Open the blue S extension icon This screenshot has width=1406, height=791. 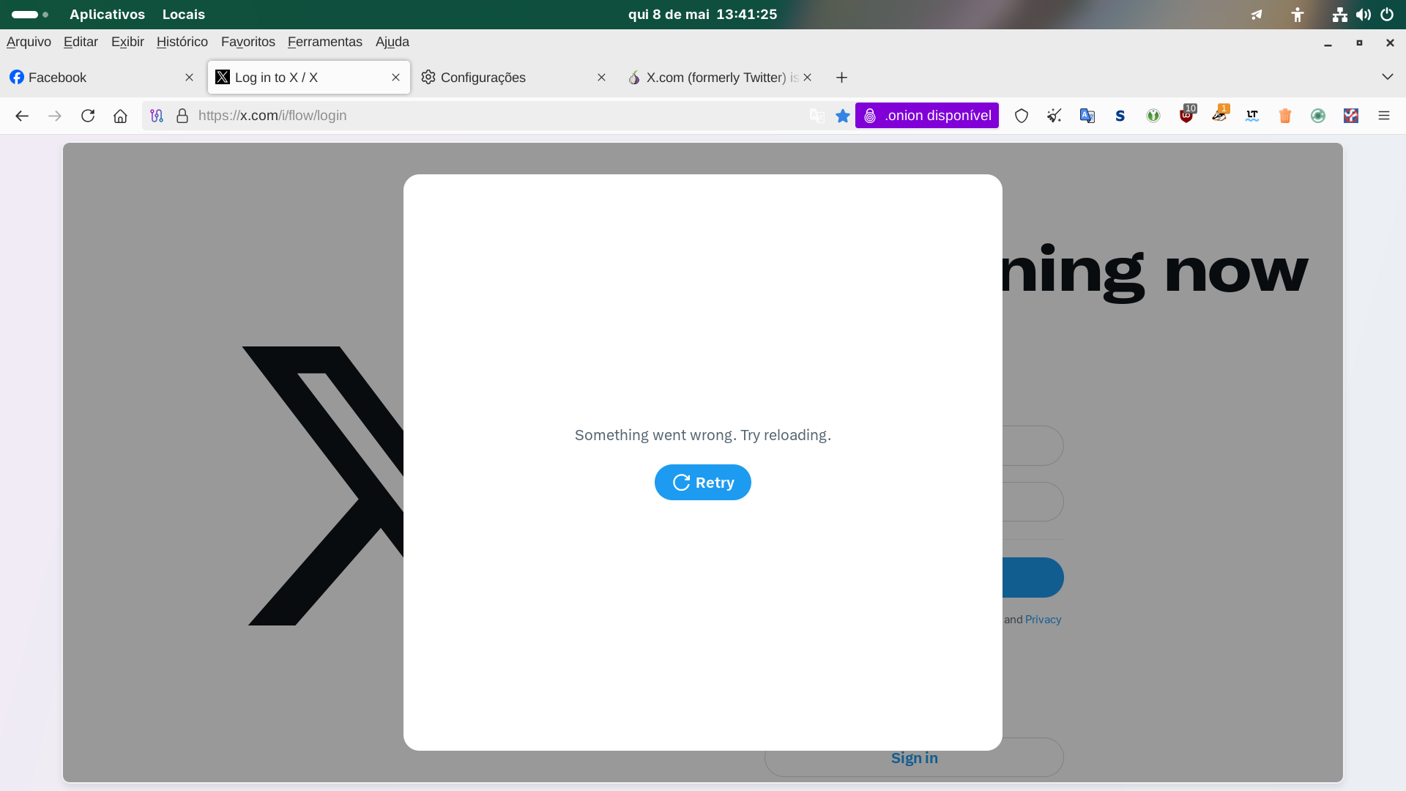[x=1120, y=116]
